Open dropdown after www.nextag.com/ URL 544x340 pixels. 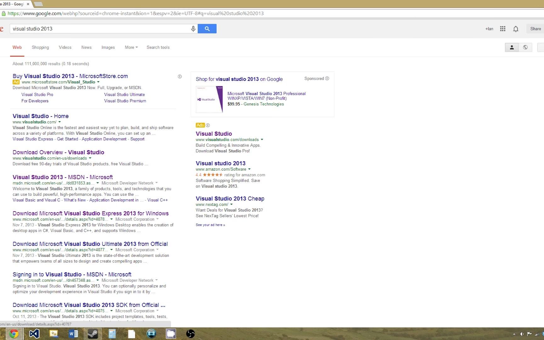pos(231,204)
